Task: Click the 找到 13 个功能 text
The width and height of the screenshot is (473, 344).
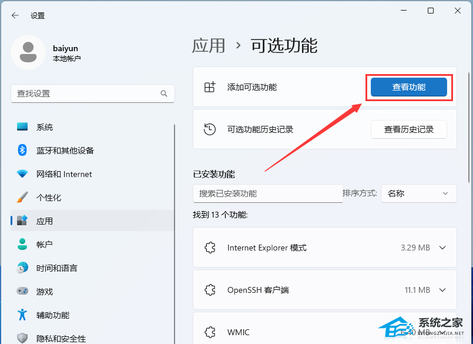Action: pos(220,215)
